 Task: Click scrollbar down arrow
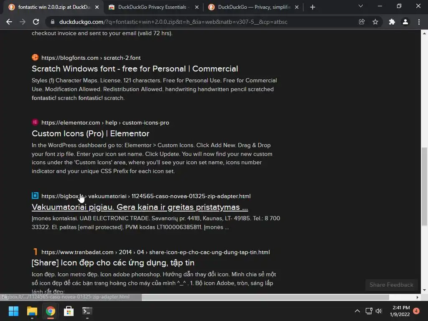[424, 290]
